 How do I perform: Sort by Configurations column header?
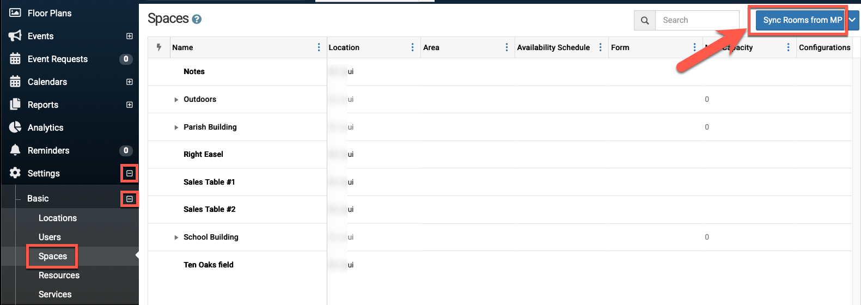coord(825,47)
